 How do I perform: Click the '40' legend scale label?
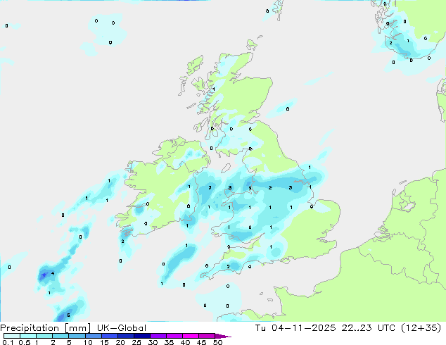pos(185,342)
